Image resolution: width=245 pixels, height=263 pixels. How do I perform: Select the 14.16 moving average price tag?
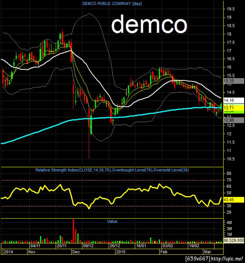[234, 100]
